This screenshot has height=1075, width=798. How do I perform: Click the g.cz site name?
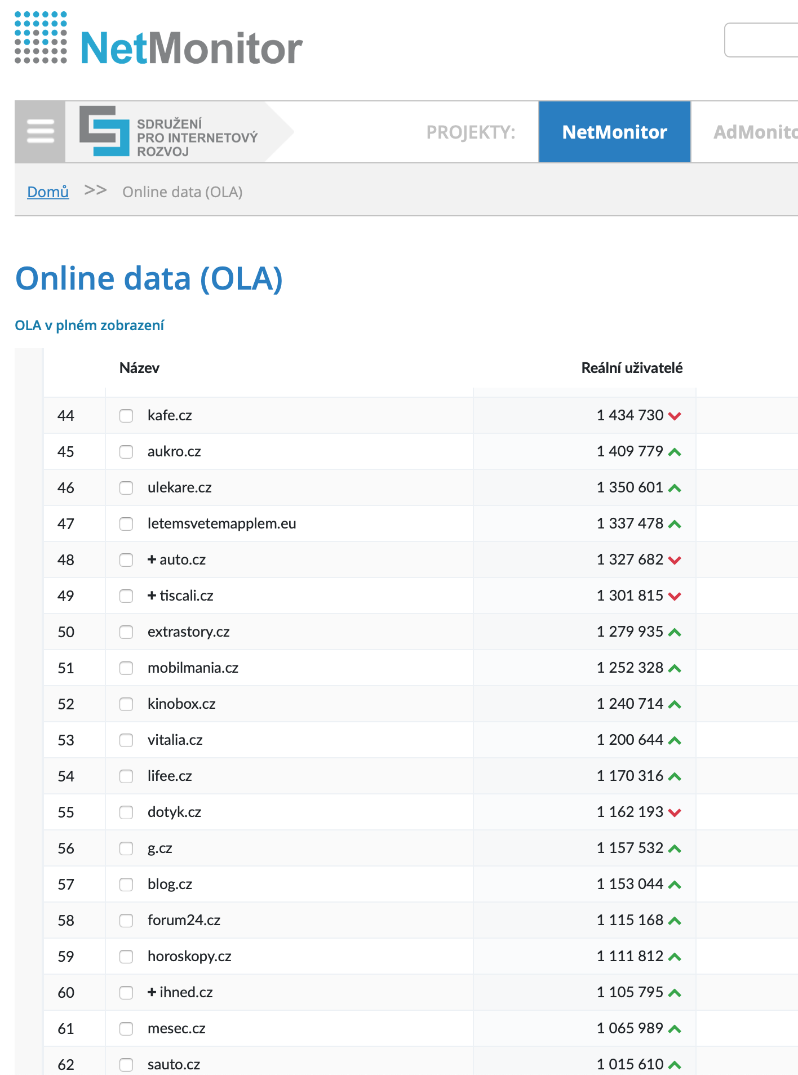coord(160,848)
